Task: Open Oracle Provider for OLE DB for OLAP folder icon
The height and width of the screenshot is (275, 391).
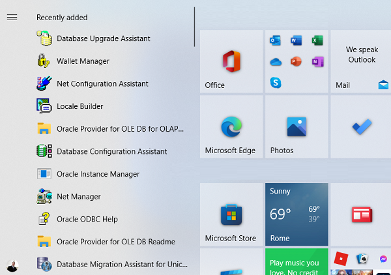Action: (44, 128)
